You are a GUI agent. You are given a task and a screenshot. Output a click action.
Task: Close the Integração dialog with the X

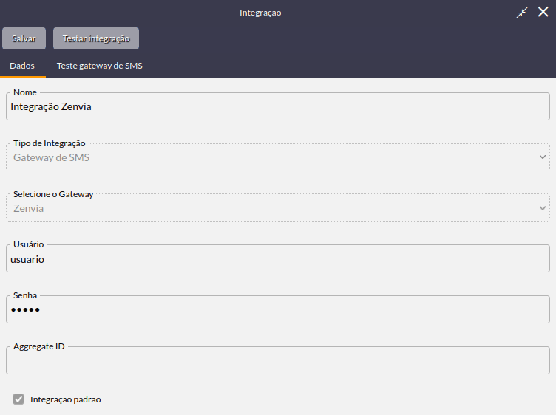pyautogui.click(x=543, y=12)
